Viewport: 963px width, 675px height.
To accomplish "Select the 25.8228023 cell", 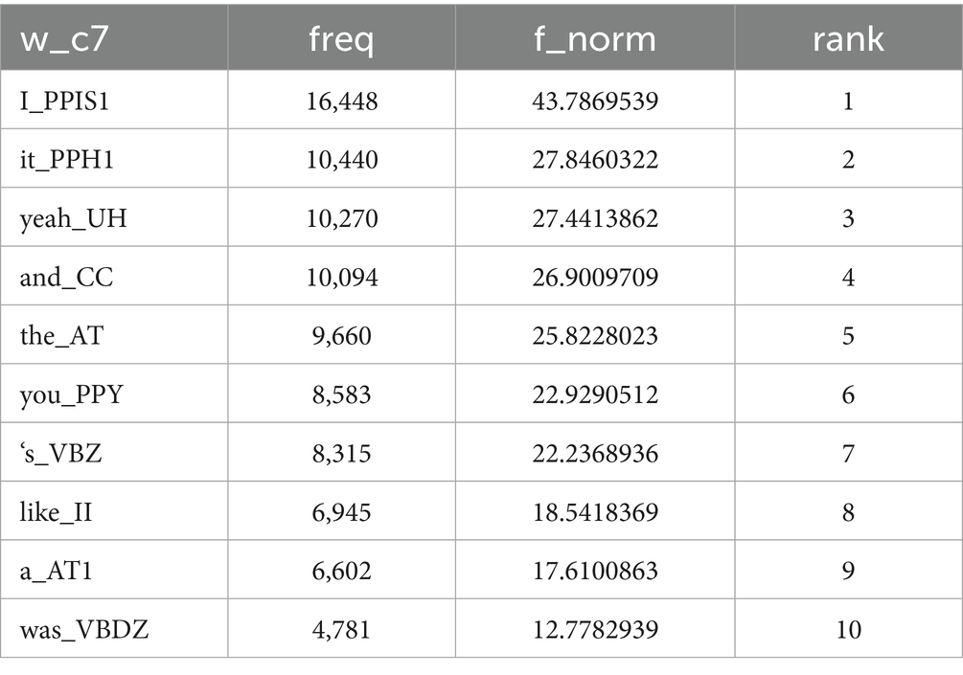I will [x=595, y=336].
